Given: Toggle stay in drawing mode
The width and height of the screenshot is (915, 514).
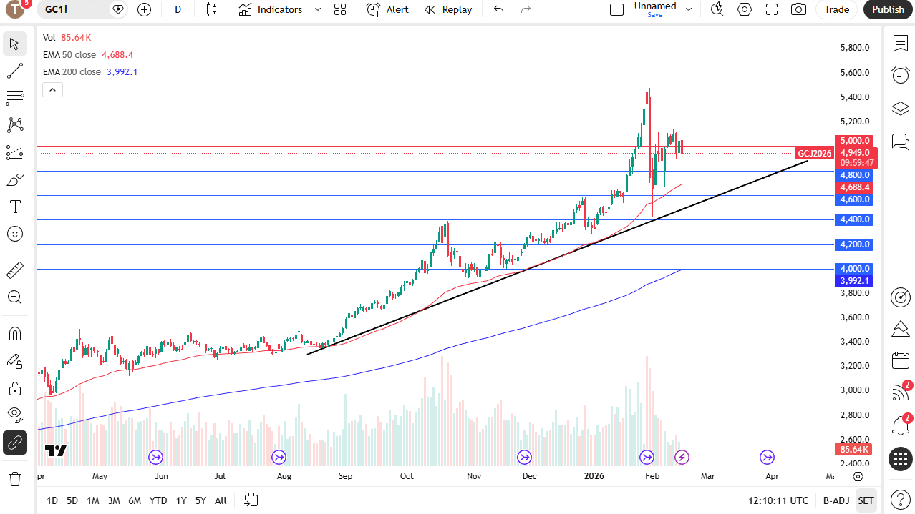Looking at the screenshot, I should pos(14,361).
